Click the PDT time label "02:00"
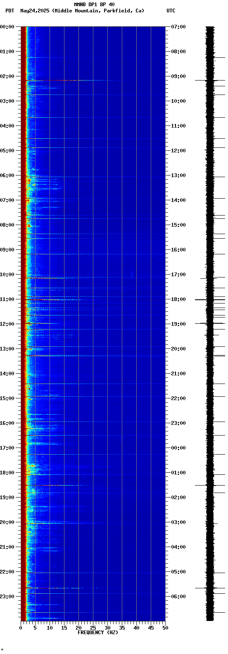Screen dimensions: 228x654 coord(7,76)
